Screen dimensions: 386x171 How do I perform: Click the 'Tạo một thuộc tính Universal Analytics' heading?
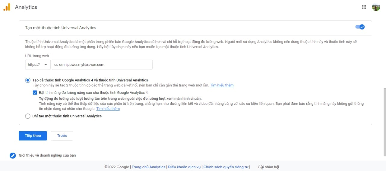click(61, 28)
